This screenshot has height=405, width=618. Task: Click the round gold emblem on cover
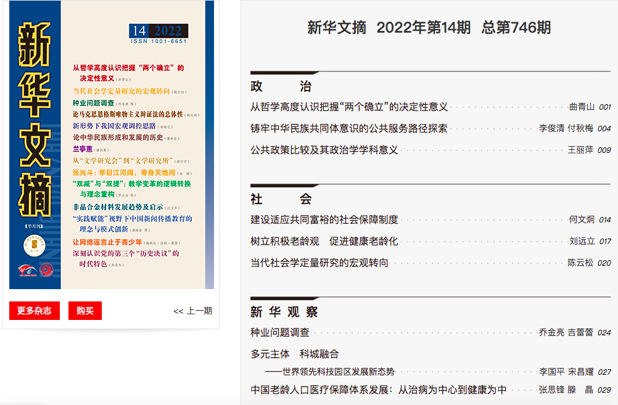pos(35,245)
